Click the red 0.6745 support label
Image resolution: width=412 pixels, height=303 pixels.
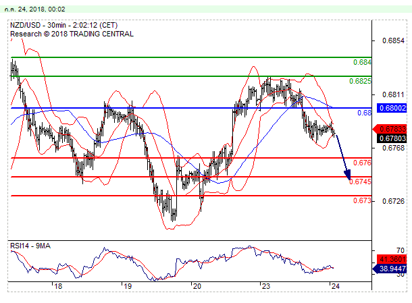pos(360,182)
